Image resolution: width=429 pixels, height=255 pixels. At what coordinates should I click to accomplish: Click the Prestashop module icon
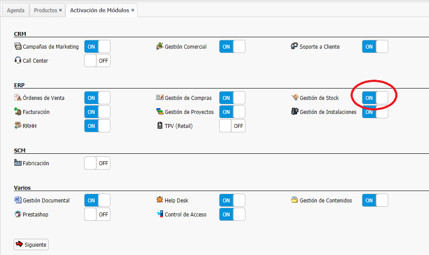[x=18, y=214]
